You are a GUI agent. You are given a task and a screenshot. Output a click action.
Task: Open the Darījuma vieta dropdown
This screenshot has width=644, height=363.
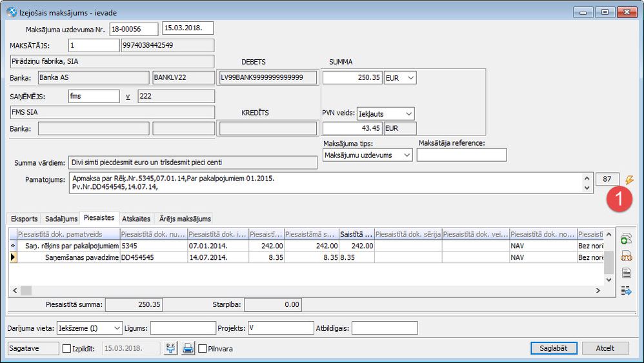[x=89, y=328]
